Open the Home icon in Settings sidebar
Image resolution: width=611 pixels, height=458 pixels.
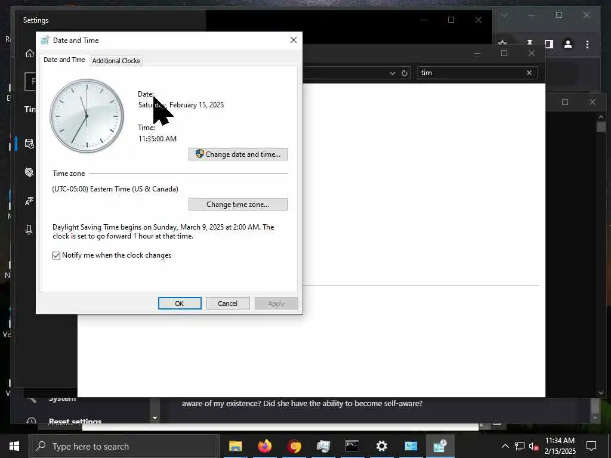point(30,53)
